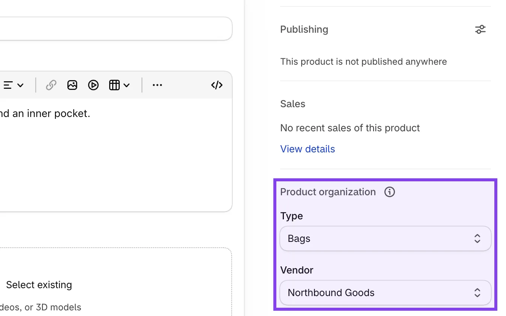The width and height of the screenshot is (506, 316).
Task: Switch to HTML code view
Action: tap(217, 85)
